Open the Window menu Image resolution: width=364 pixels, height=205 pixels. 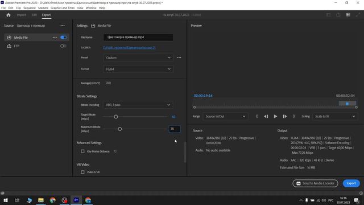[x=91, y=8]
